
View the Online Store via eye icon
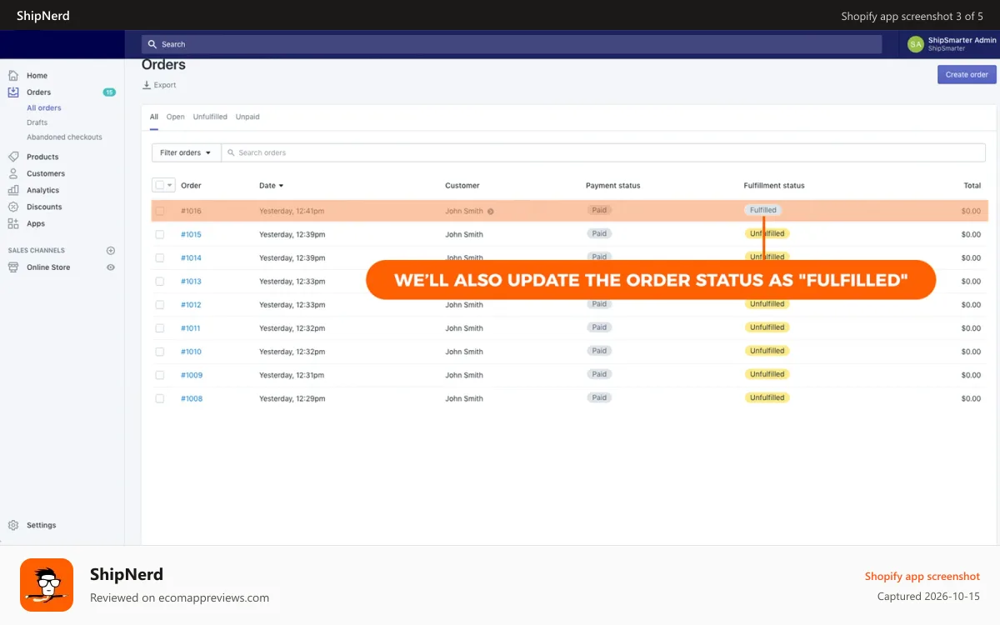point(111,267)
